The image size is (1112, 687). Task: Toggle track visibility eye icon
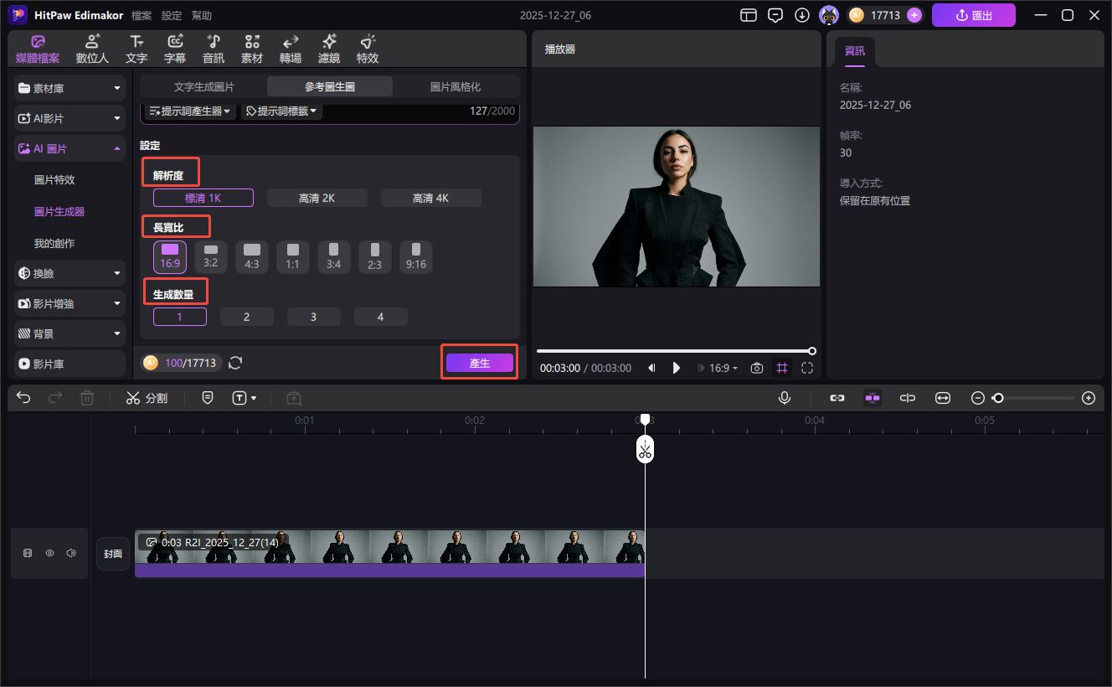49,553
